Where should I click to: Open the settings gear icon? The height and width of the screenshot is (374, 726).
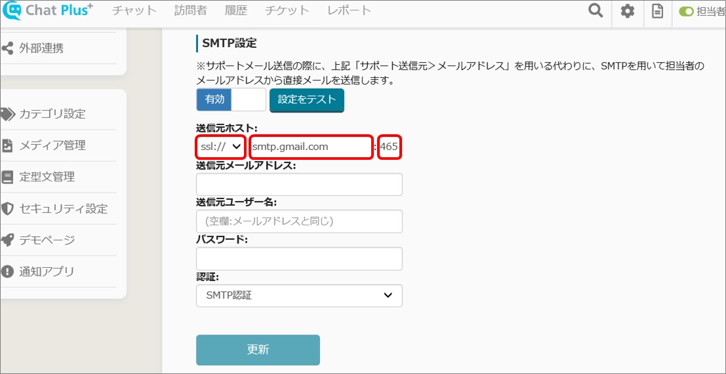(x=628, y=11)
